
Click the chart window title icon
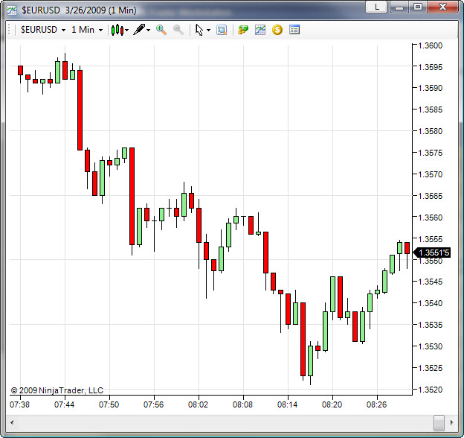click(x=12, y=10)
